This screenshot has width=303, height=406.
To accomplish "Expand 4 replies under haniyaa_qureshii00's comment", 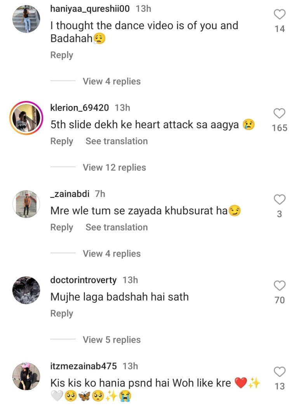I will coord(111,81).
